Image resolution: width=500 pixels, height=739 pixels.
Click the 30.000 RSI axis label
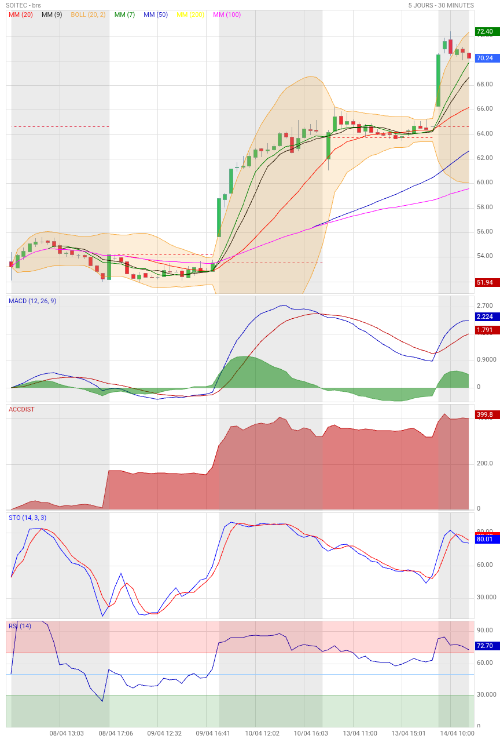486,695
